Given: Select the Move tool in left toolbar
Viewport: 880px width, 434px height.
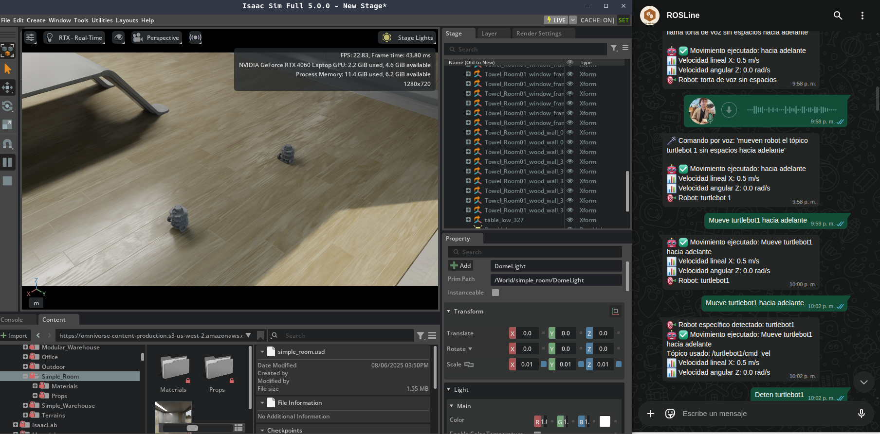Looking at the screenshot, I should [7, 87].
